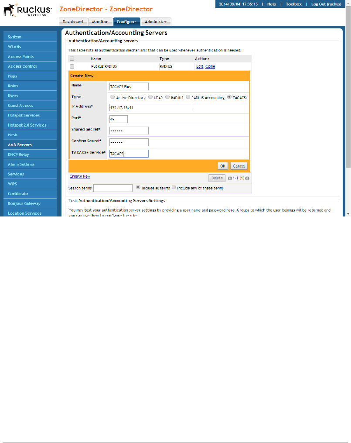Select LDAP server type
Screen dimensions: 351x443
click(150, 97)
